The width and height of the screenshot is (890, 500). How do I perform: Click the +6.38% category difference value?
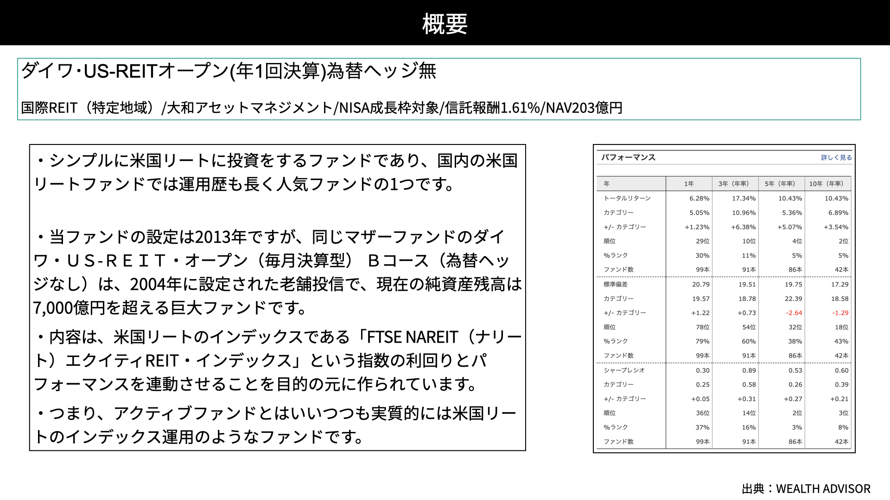[744, 227]
